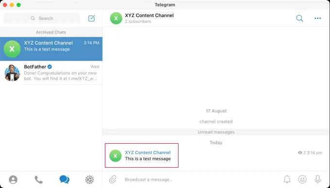Switch to the Chats tab
330x188 pixels.
(x=64, y=180)
